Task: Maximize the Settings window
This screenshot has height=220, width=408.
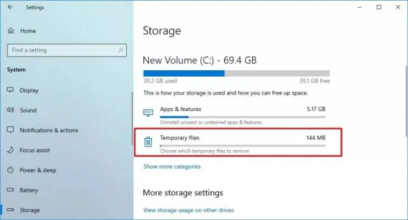Action: tap(378, 8)
